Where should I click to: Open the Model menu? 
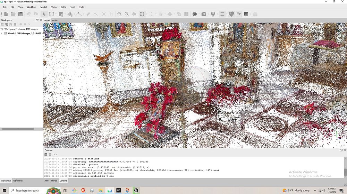click(x=43, y=7)
